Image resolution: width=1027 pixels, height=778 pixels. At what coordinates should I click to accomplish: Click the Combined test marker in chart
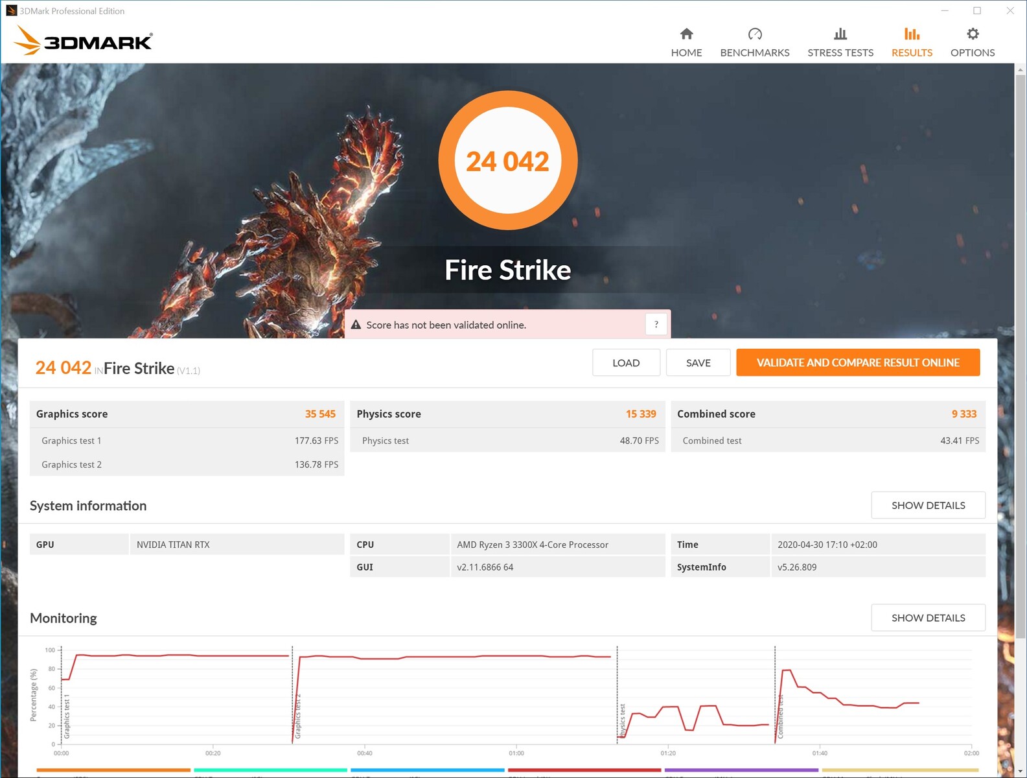[781, 716]
